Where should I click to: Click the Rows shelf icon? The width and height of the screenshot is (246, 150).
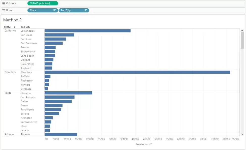4,10
